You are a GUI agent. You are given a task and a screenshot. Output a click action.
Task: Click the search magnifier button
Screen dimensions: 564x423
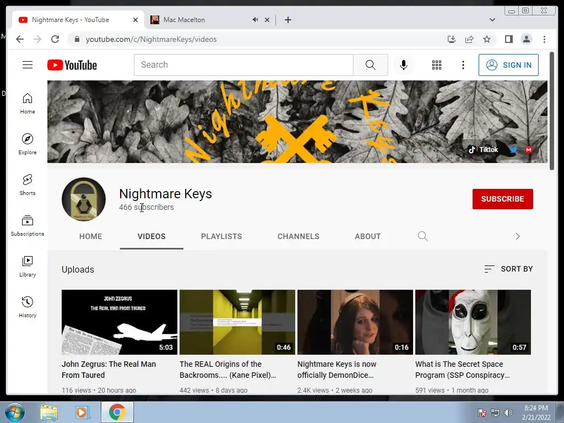tap(371, 65)
